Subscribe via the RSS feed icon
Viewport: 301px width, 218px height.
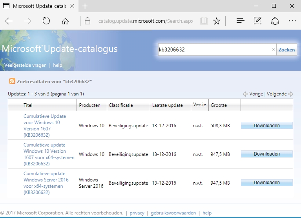(12, 81)
